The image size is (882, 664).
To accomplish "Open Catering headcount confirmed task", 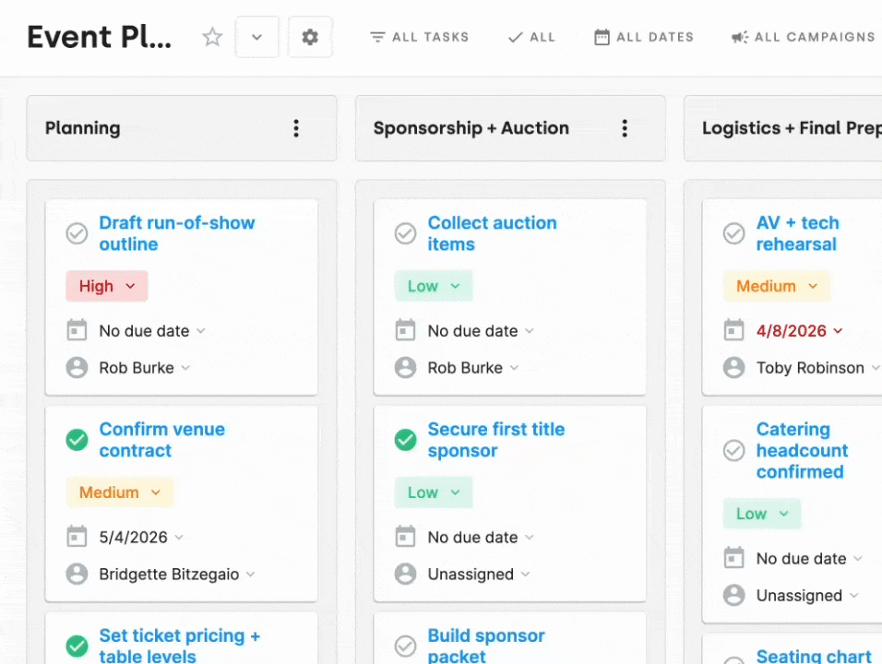I will click(802, 450).
